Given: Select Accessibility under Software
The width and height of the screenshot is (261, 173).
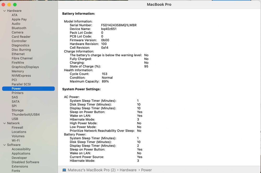Looking at the screenshot, I should tap(21, 149).
